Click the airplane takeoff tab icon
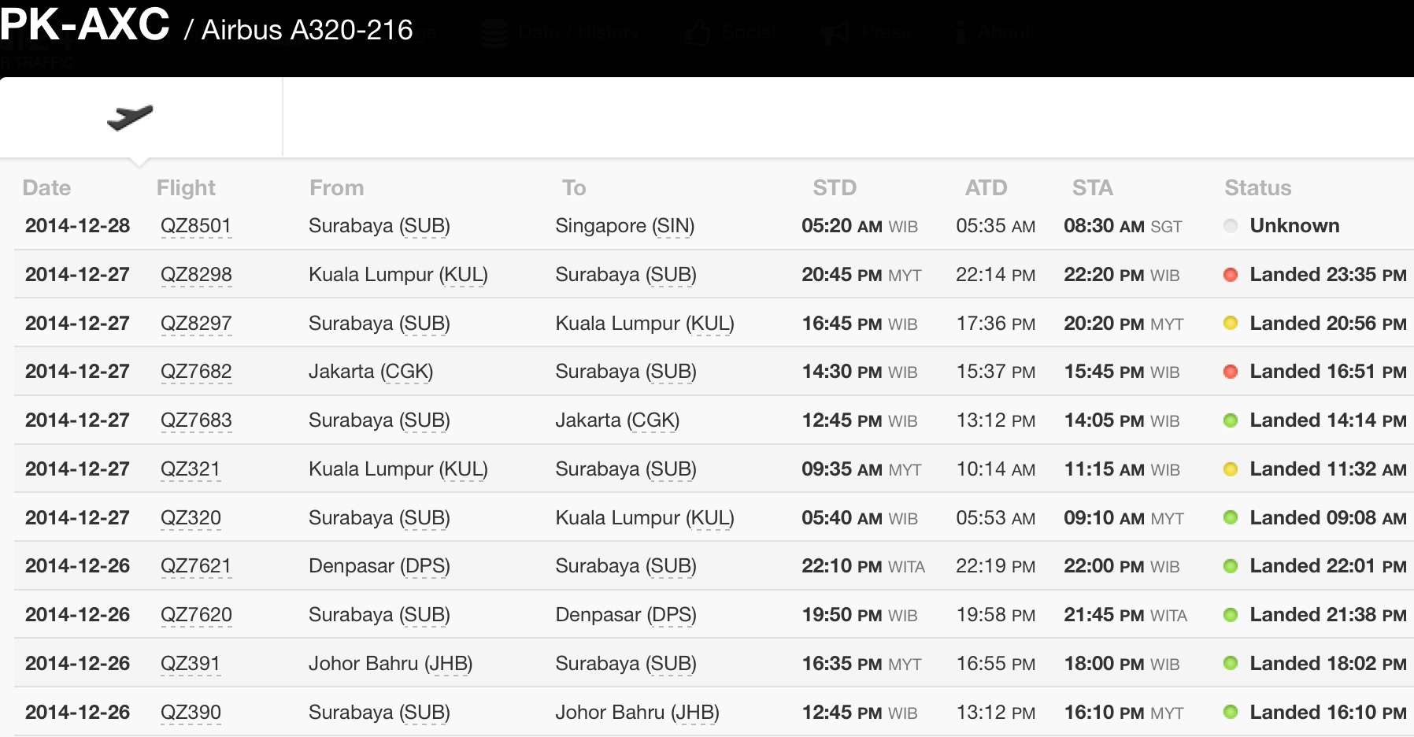 click(130, 117)
